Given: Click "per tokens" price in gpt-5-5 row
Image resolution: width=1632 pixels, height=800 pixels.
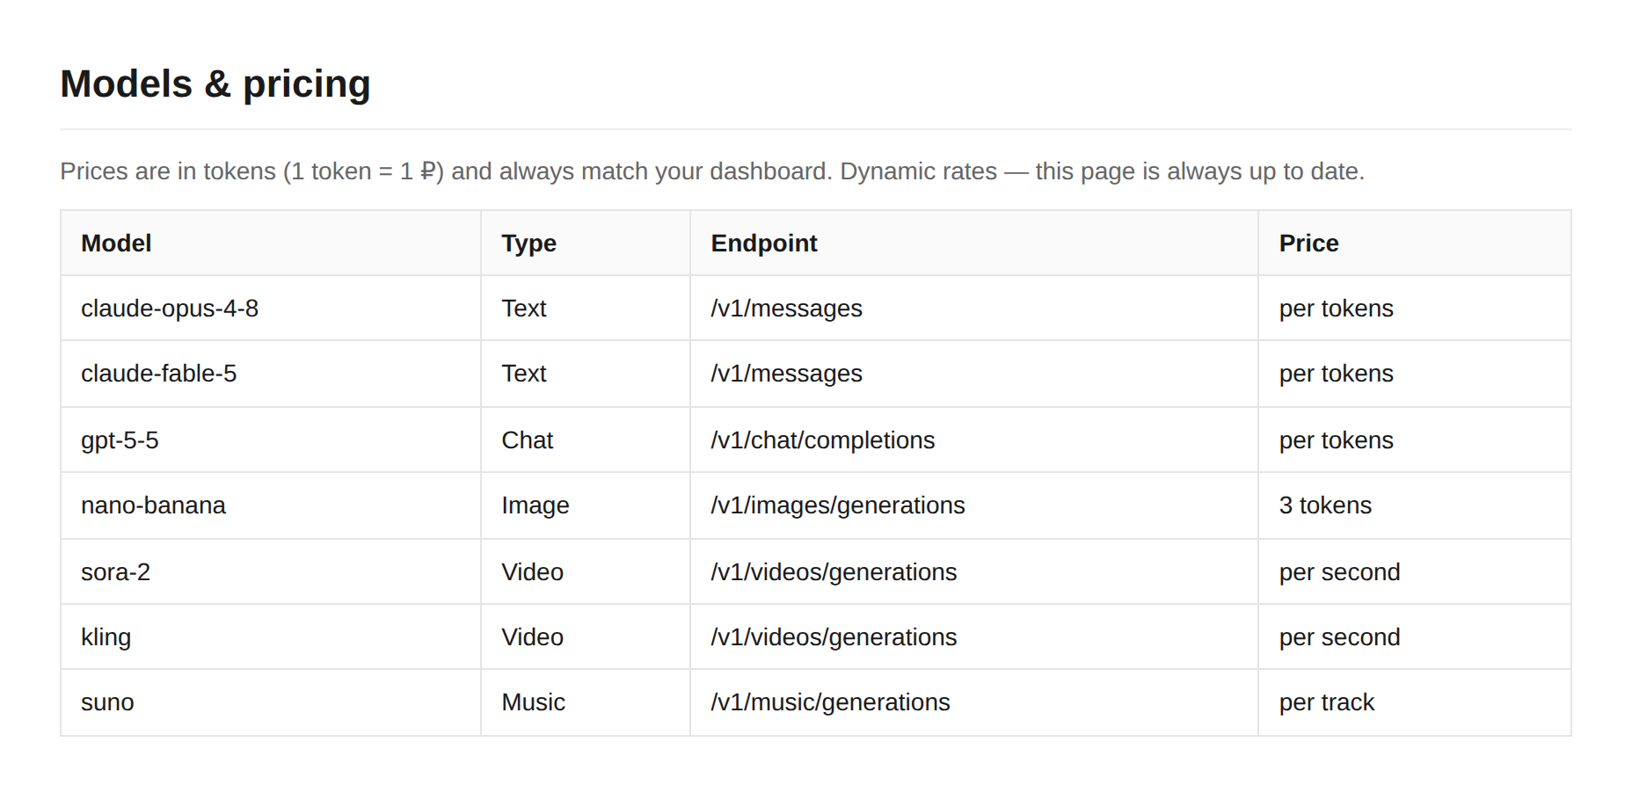Looking at the screenshot, I should (x=1415, y=440).
